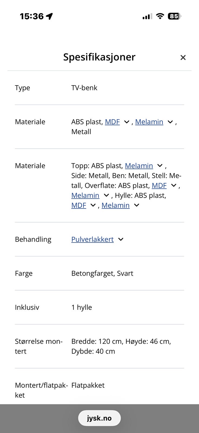The height and width of the screenshot is (433, 199).
Task: Expand the Melamin chevron after Hylle entry
Action: click(x=136, y=205)
